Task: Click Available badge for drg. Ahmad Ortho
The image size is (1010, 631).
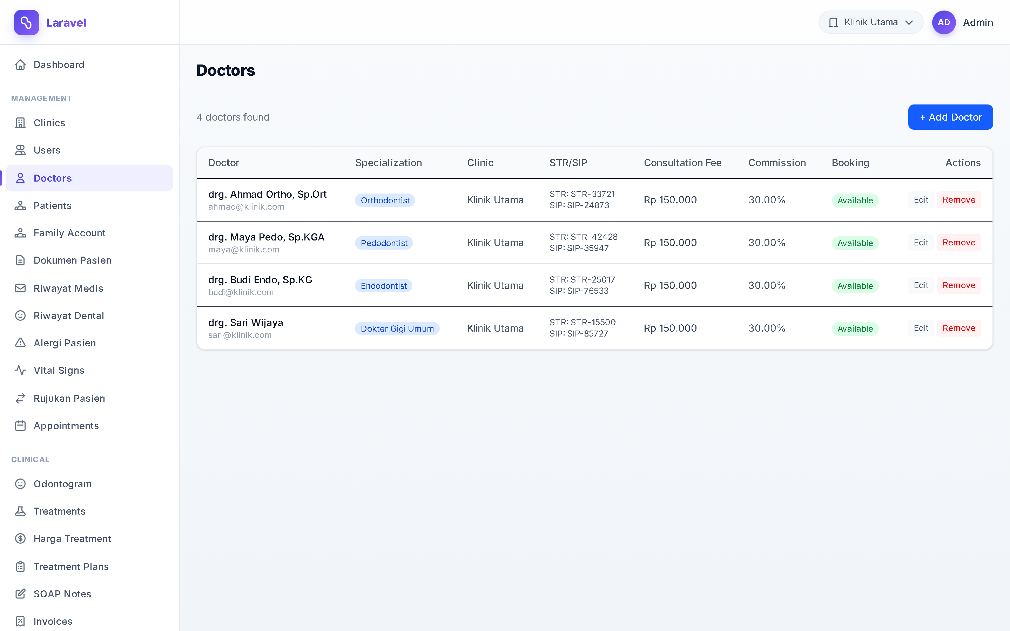Action: 855,200
